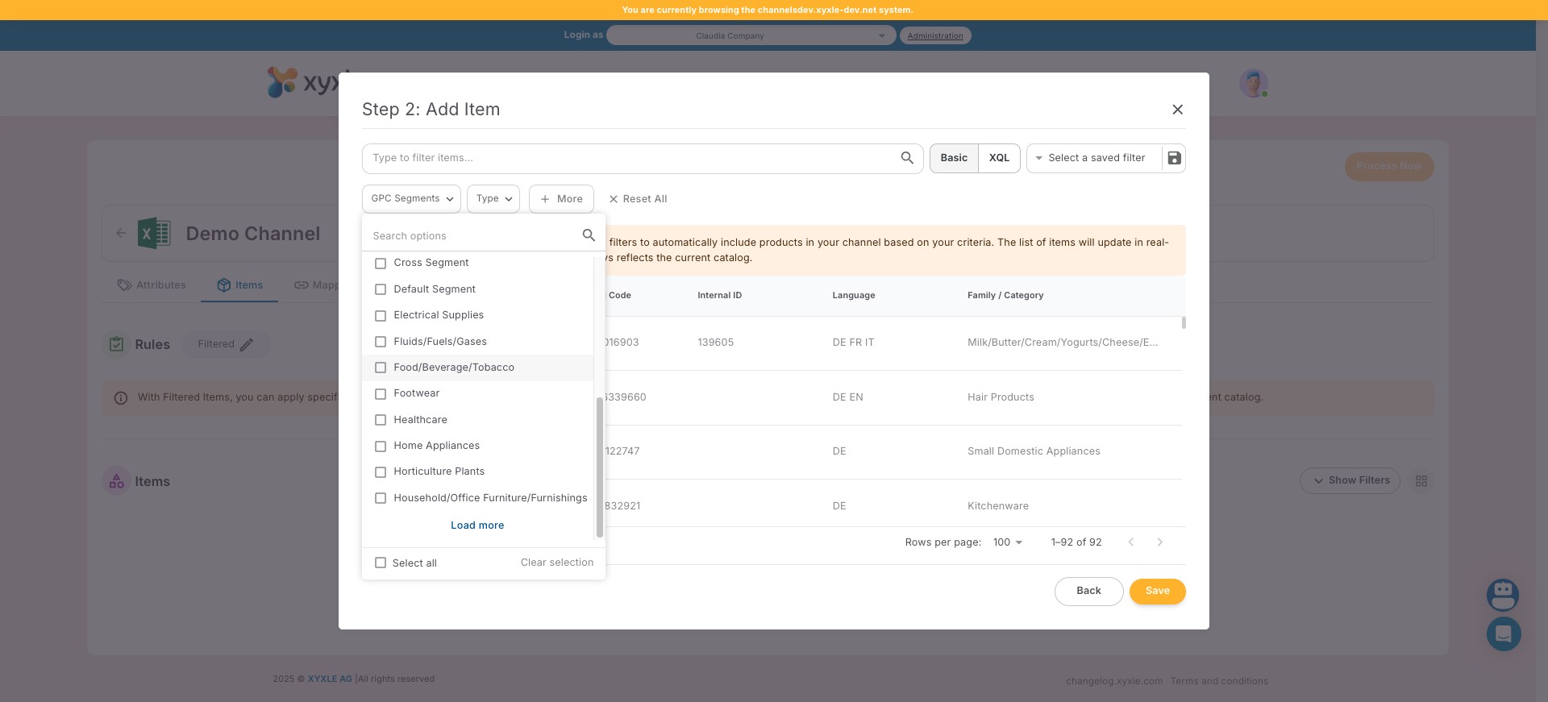Click the user avatar profile icon
The width and height of the screenshot is (1548, 702).
click(1252, 83)
